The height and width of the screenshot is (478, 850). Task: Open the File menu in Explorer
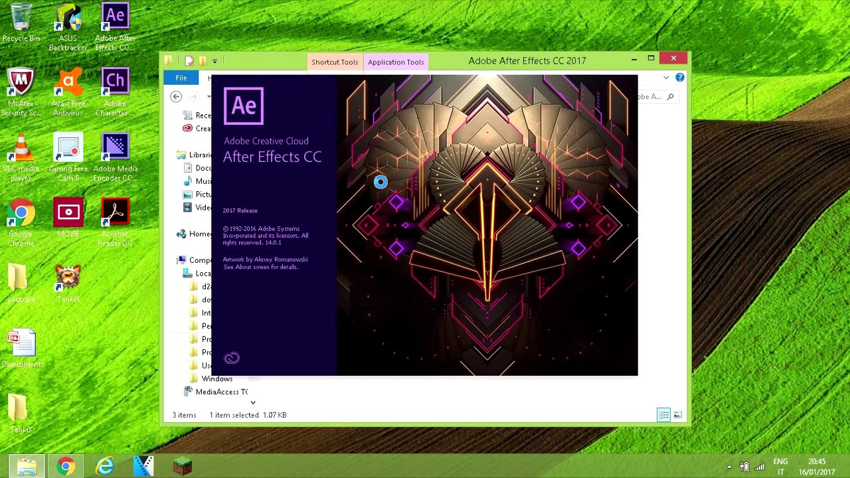pos(181,78)
